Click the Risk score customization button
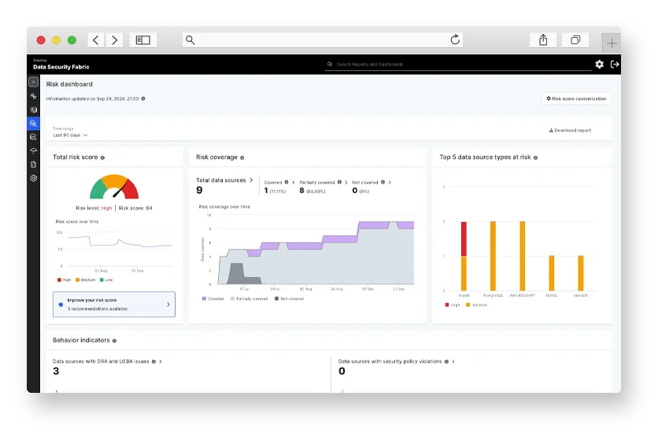The width and height of the screenshot is (669, 433). click(577, 99)
